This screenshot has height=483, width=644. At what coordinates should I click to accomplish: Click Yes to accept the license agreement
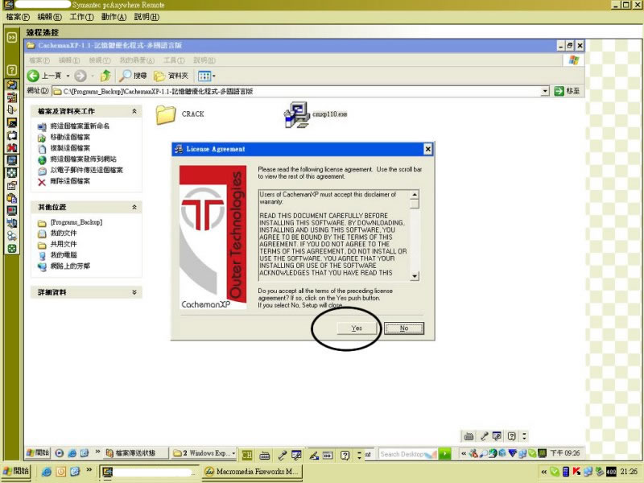click(x=357, y=328)
